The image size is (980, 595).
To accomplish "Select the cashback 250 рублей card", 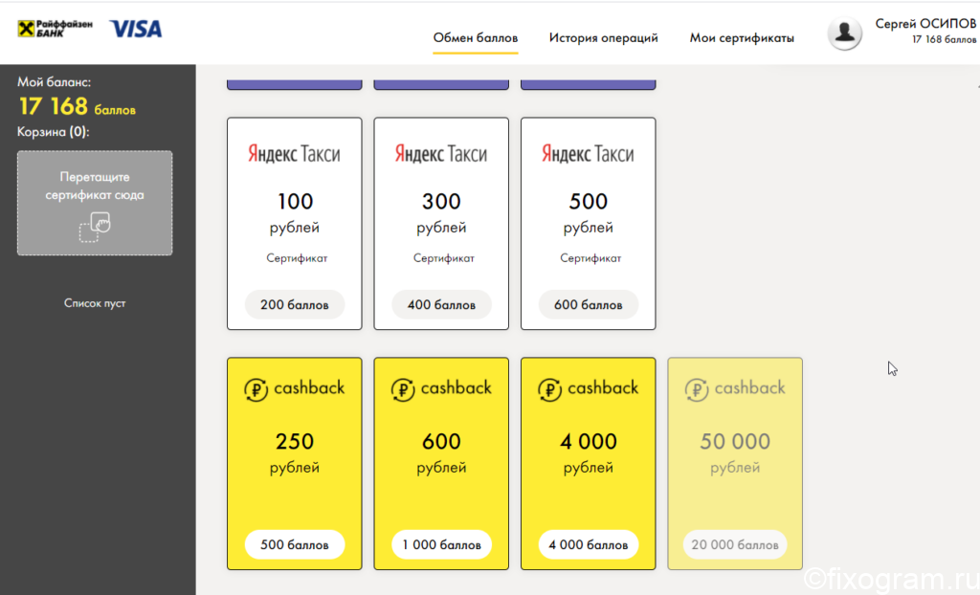I will (x=295, y=463).
